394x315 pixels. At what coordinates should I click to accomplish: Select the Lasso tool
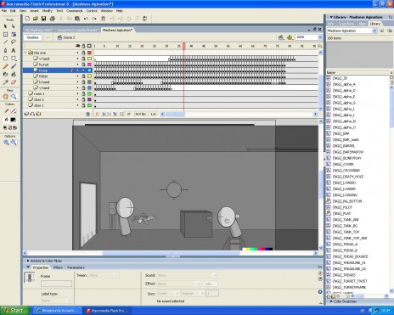click(14, 42)
